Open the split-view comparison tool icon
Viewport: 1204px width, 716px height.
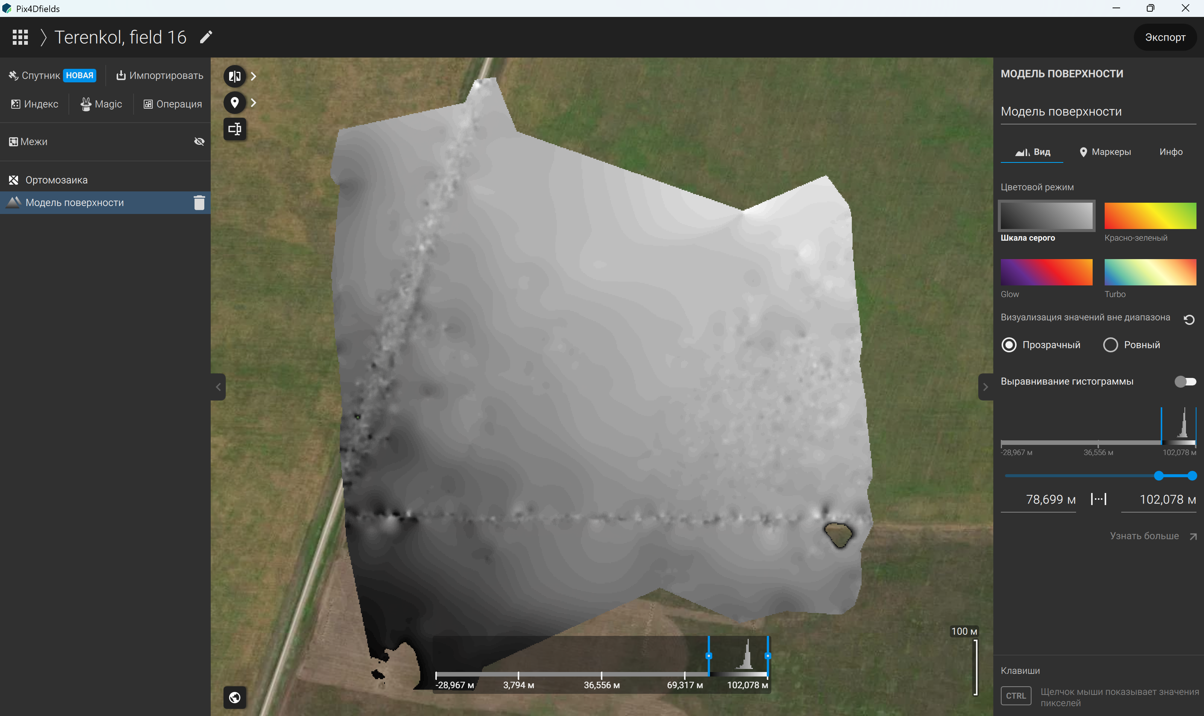click(235, 76)
